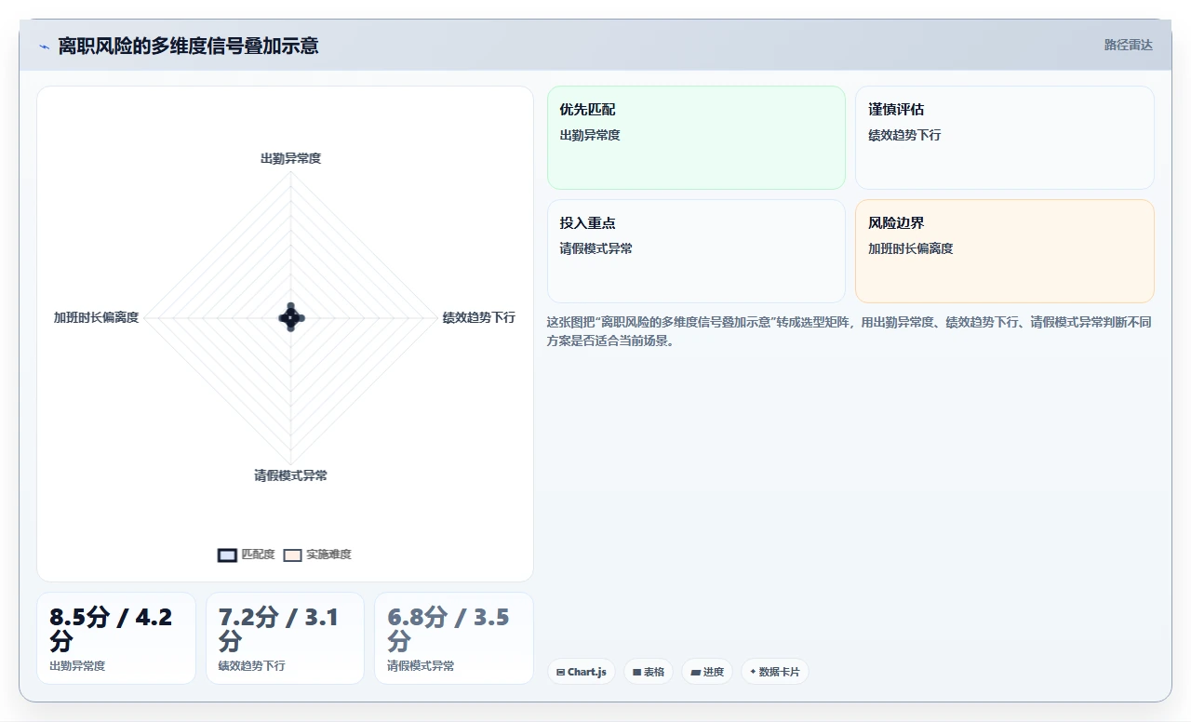Click the 加班时长偏离度 radar axis label

(96, 317)
